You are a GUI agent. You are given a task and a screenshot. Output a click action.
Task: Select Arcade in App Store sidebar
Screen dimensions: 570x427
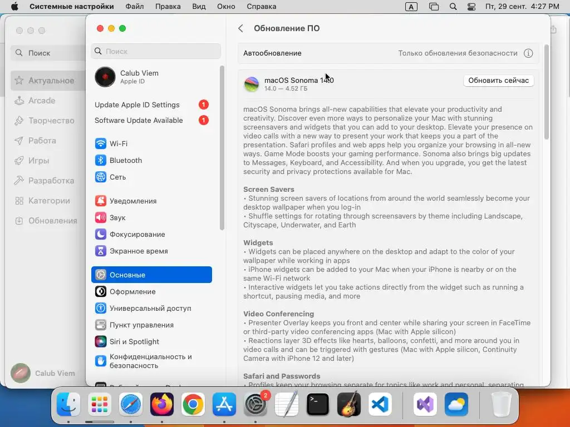48,101
